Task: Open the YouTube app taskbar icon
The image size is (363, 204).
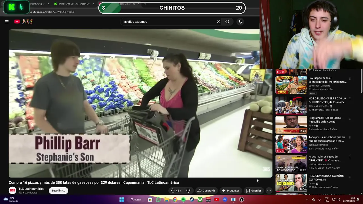Action: [217, 199]
